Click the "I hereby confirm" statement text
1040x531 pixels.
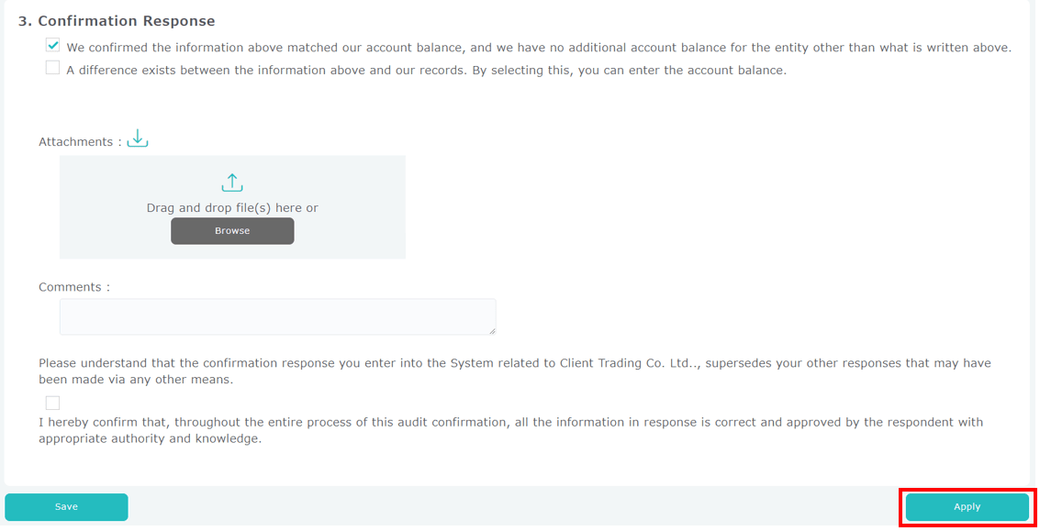[510, 430]
